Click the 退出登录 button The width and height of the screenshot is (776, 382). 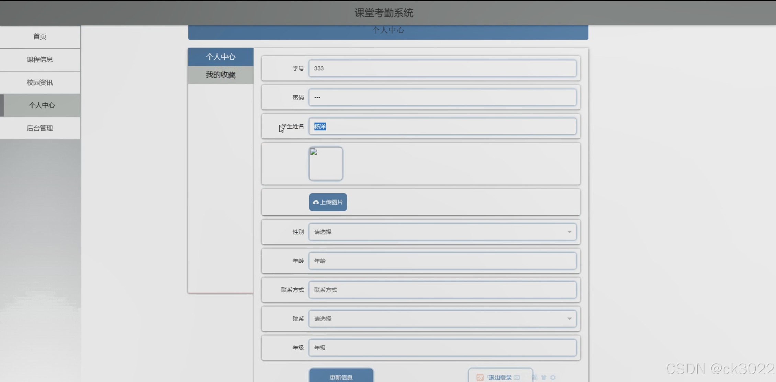(500, 377)
